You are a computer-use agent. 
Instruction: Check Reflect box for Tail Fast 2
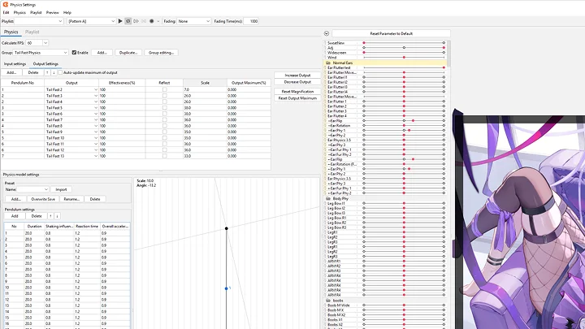(164, 89)
